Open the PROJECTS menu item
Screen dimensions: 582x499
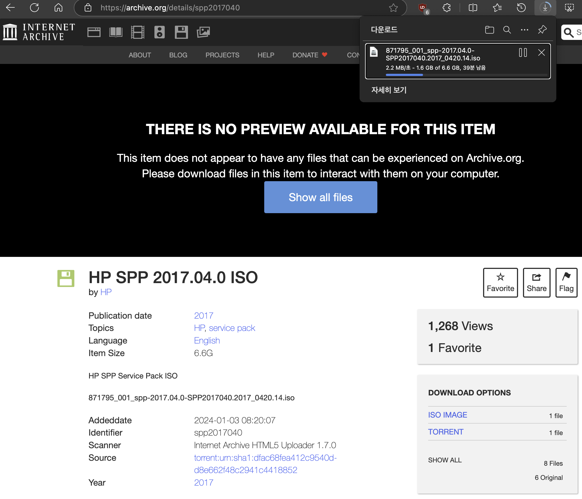click(222, 55)
